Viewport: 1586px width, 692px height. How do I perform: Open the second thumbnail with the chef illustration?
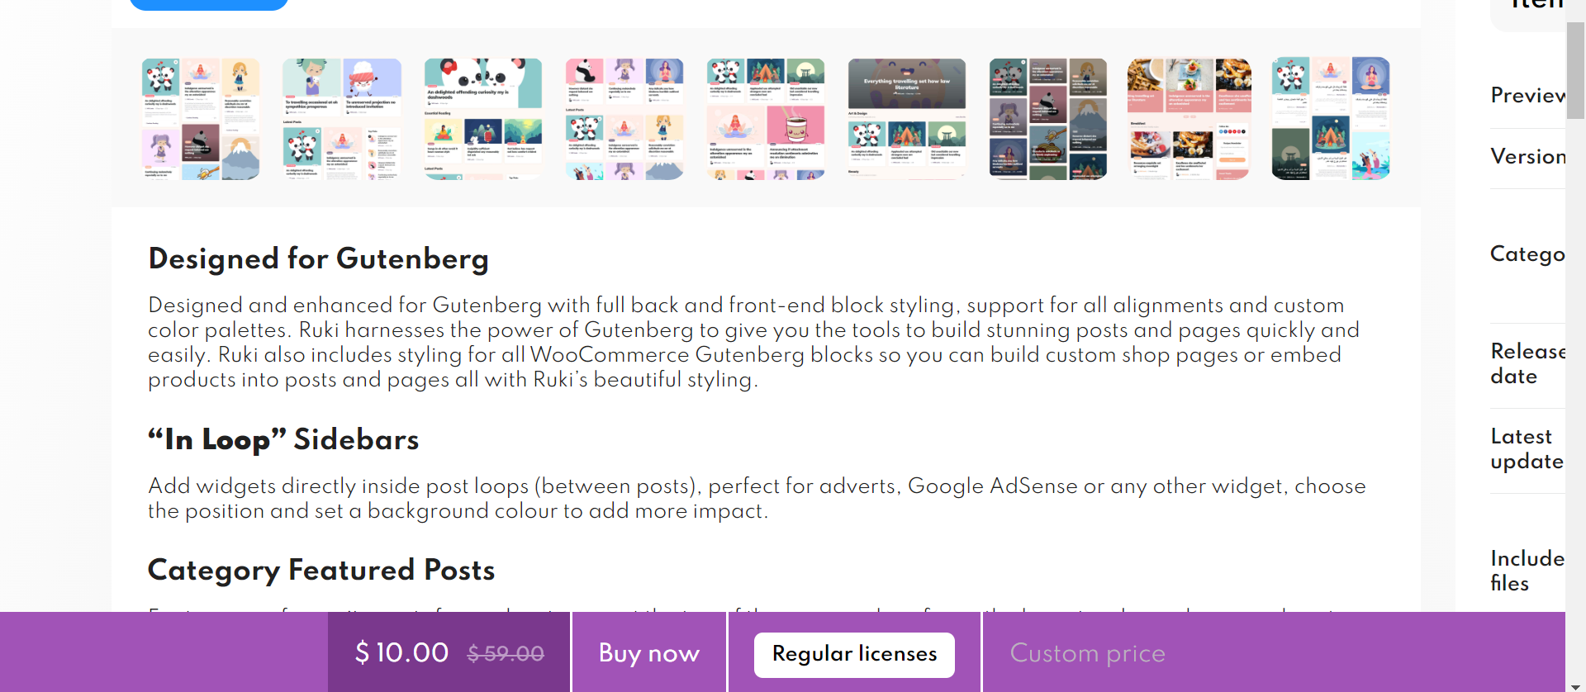click(x=342, y=118)
